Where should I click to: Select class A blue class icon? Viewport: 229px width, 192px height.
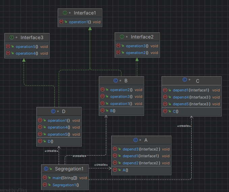(x=136, y=140)
